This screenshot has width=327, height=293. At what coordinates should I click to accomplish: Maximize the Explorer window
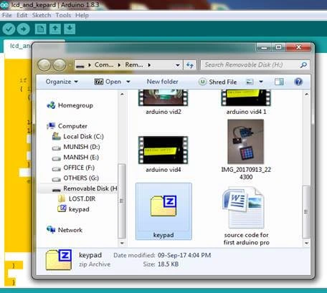point(278,47)
